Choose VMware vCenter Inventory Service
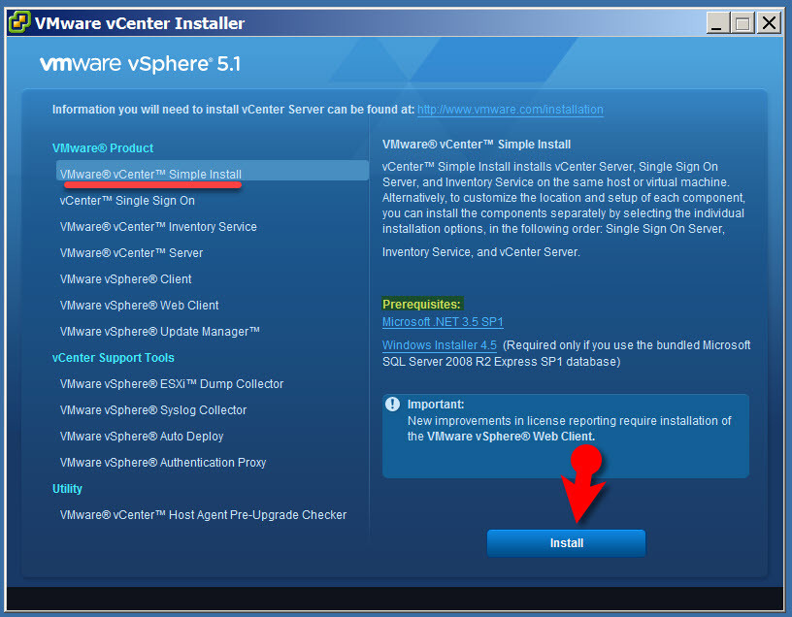 [x=158, y=227]
